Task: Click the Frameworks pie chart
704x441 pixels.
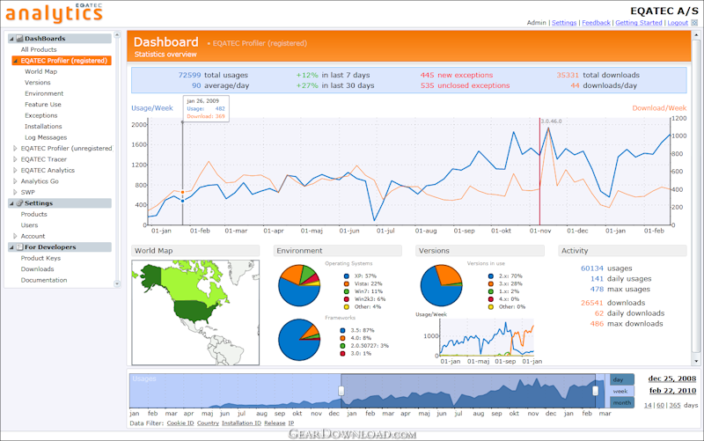Action: tap(299, 340)
